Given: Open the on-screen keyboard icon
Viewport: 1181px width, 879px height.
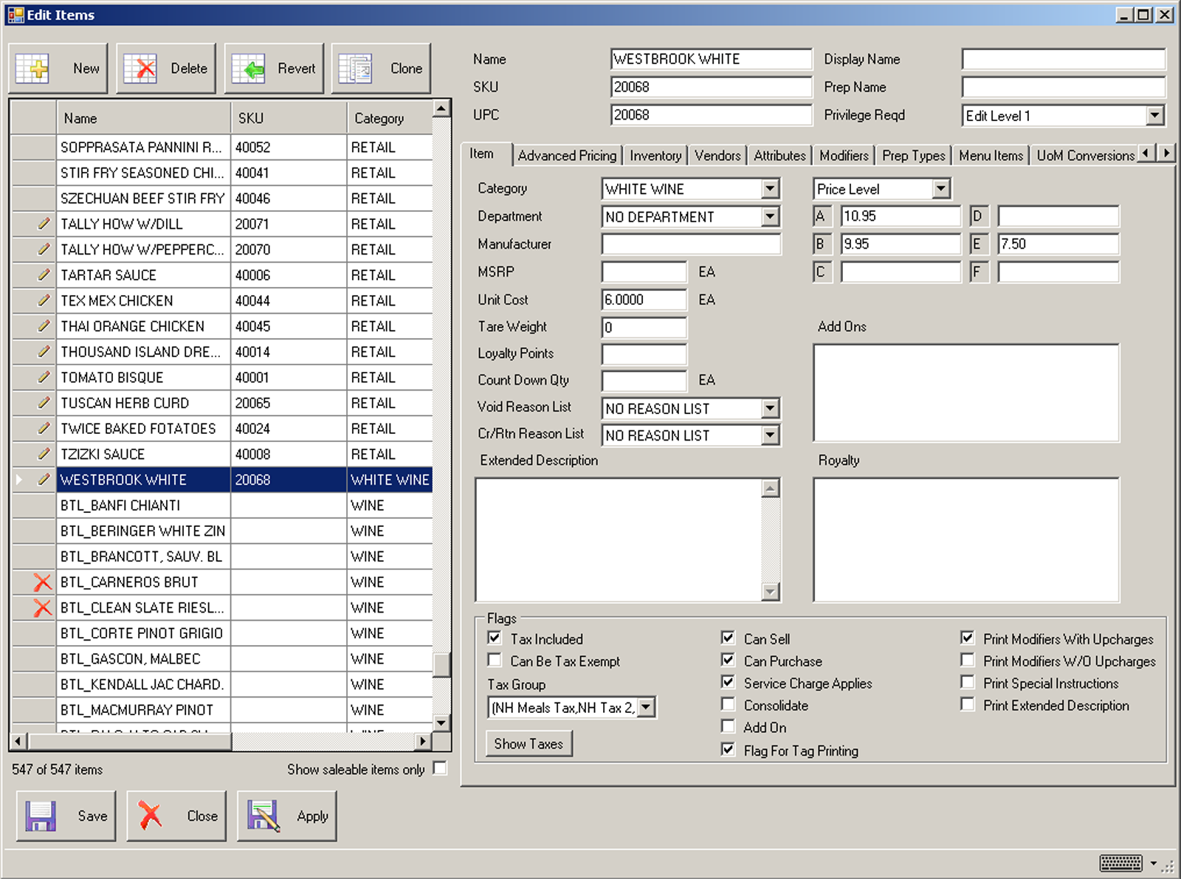Looking at the screenshot, I should (1120, 863).
